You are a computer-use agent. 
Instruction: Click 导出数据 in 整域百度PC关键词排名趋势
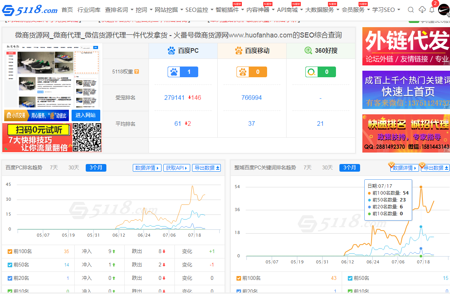(x=435, y=168)
